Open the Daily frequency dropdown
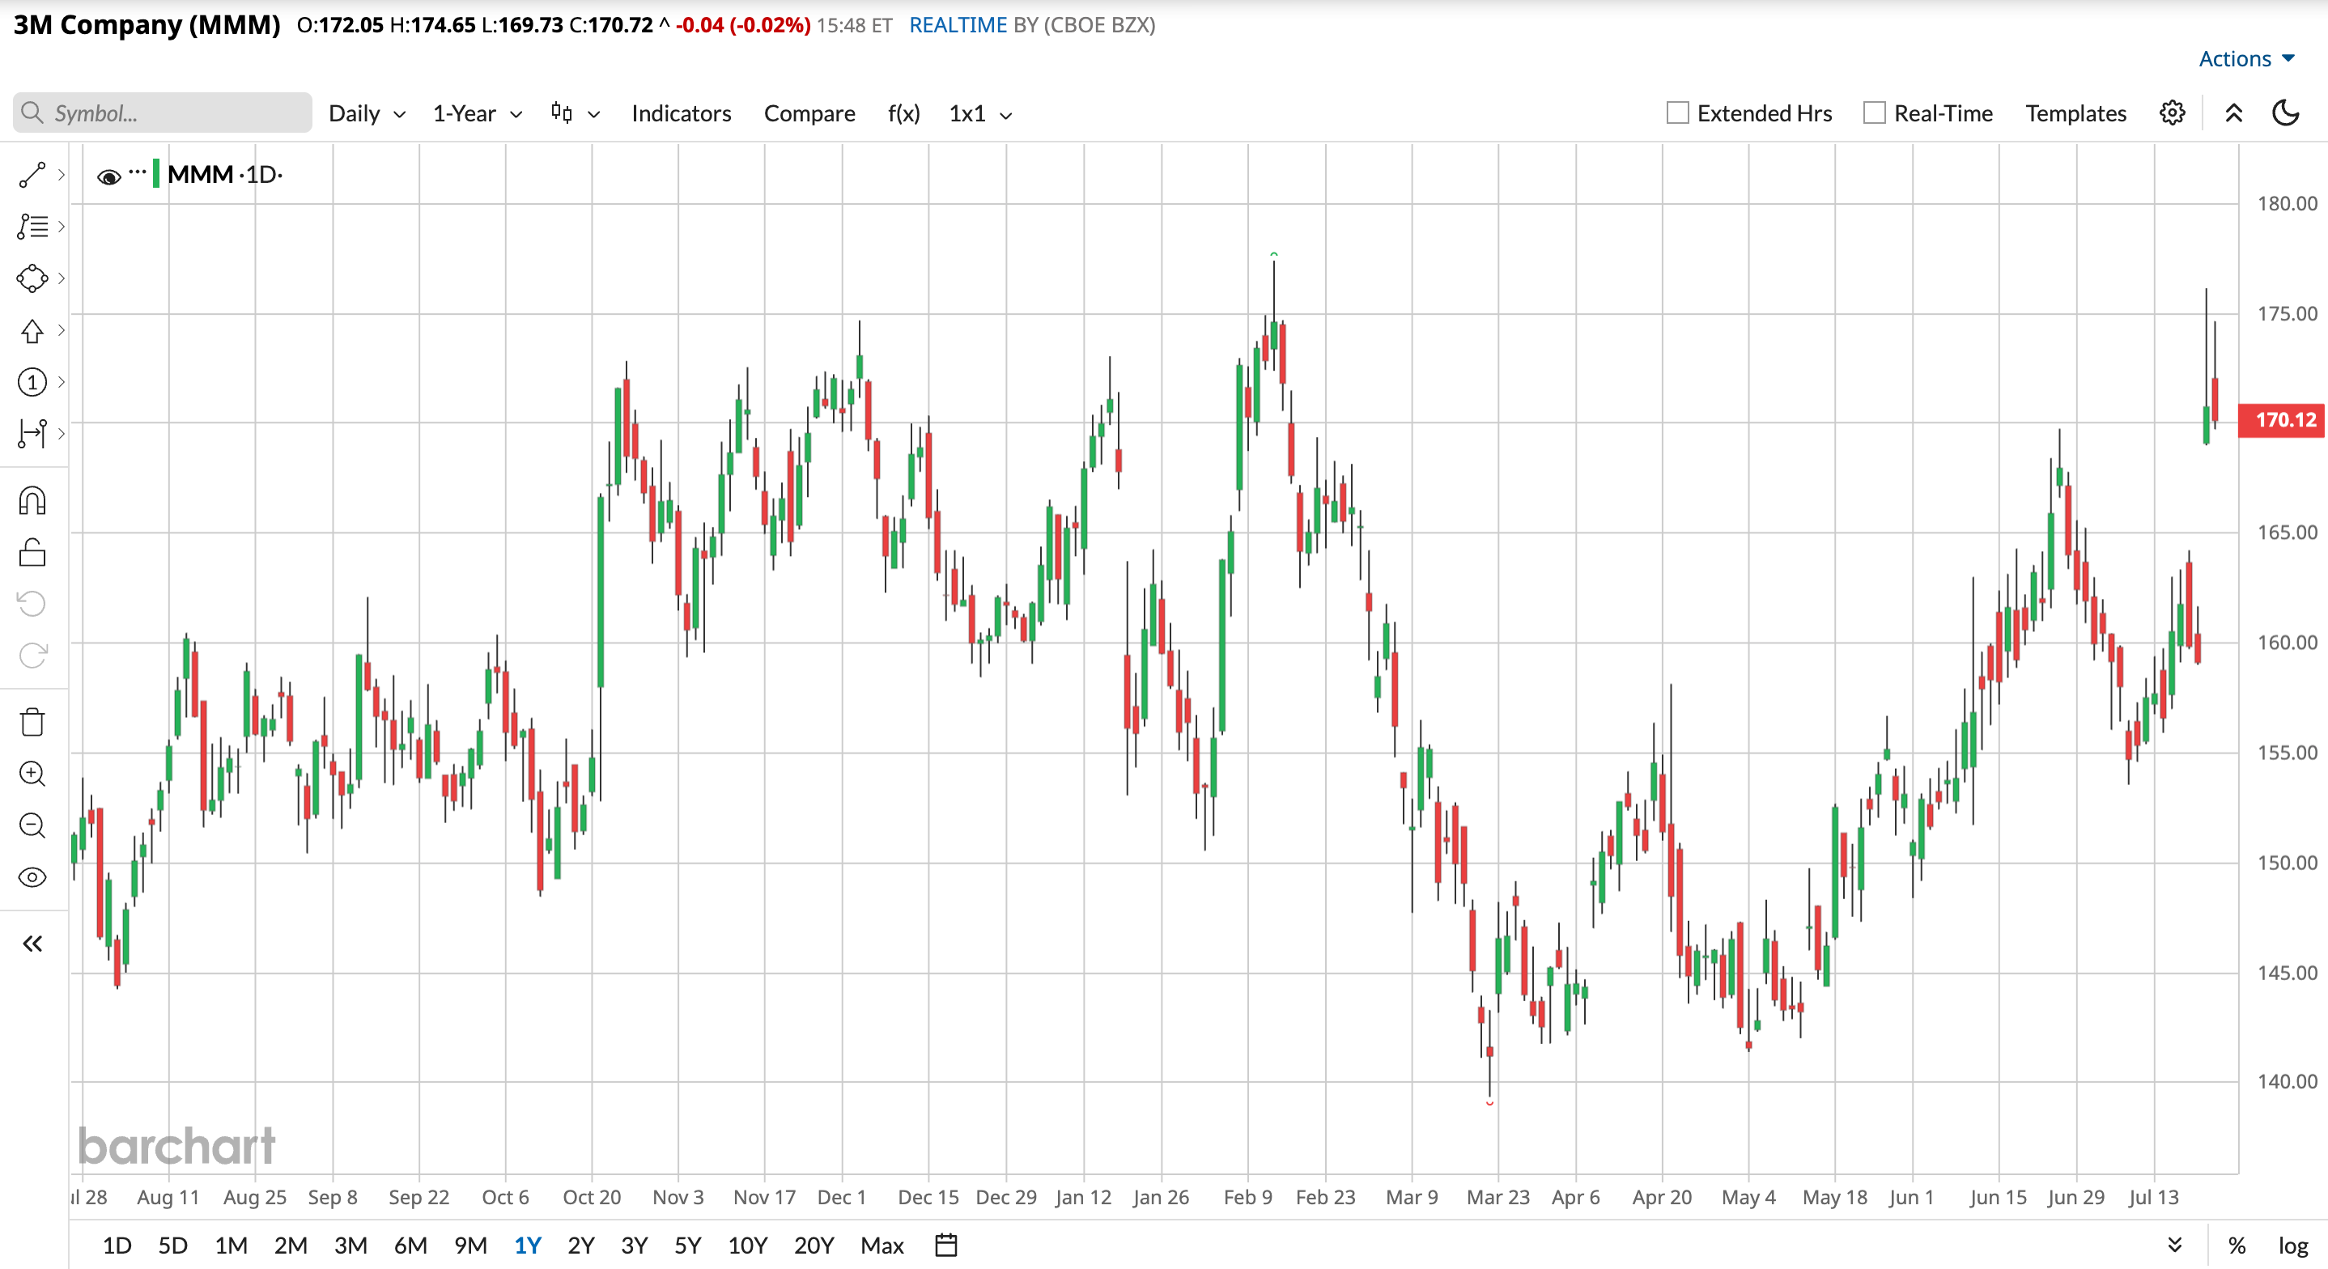This screenshot has height=1269, width=2328. [x=367, y=114]
